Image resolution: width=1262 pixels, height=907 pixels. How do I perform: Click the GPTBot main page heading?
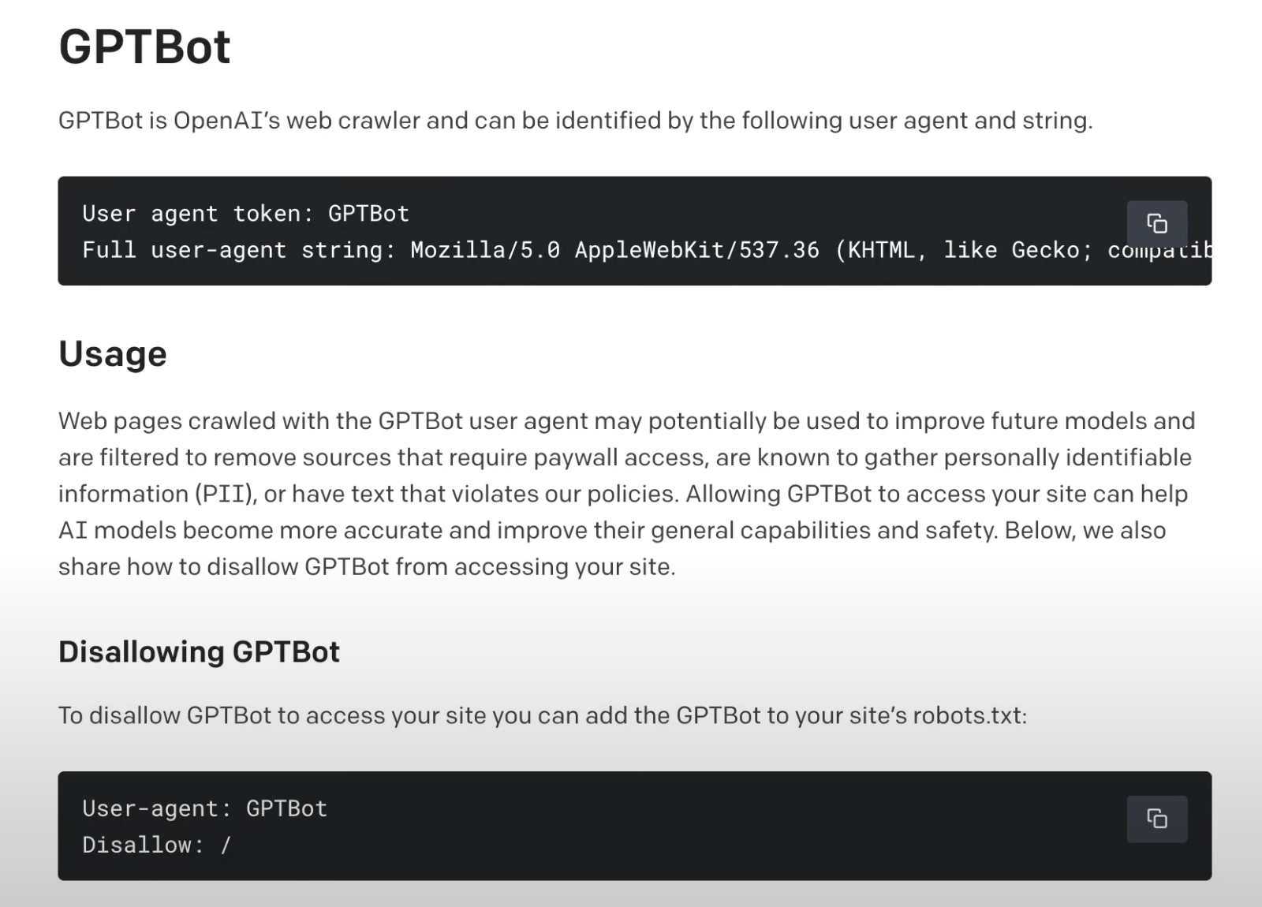[144, 47]
